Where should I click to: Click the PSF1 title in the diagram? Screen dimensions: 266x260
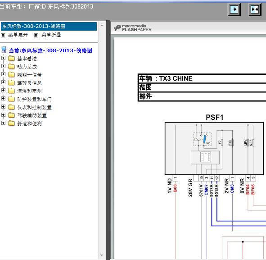pyautogui.click(x=214, y=117)
